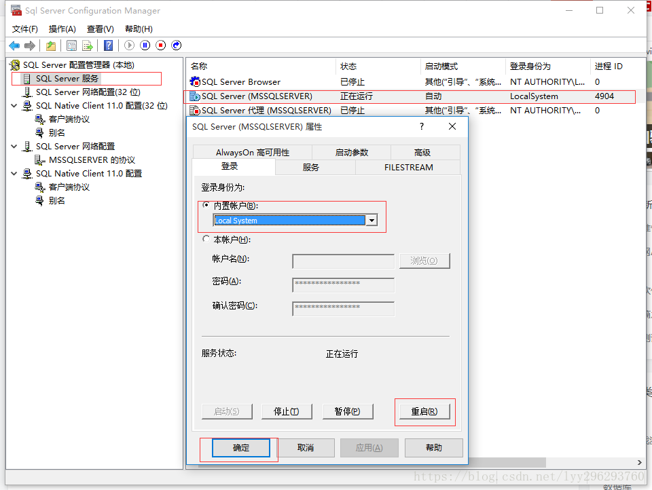Screen dimensions: 652x490
Task: Click the Help question-mark toolbar icon
Action: [108, 45]
